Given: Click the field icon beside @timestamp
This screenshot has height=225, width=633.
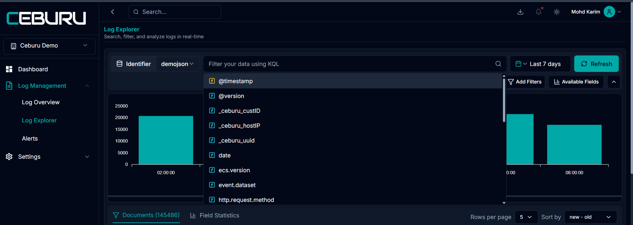Looking at the screenshot, I should tap(212, 81).
